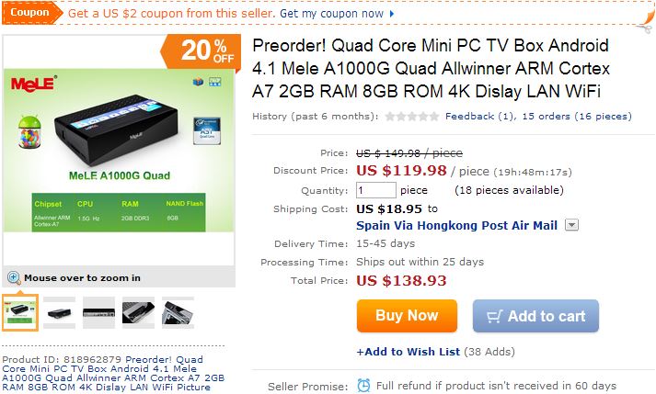The height and width of the screenshot is (394, 656).
Task: Click the shopping cart icon in Add to cart
Action: tap(494, 316)
